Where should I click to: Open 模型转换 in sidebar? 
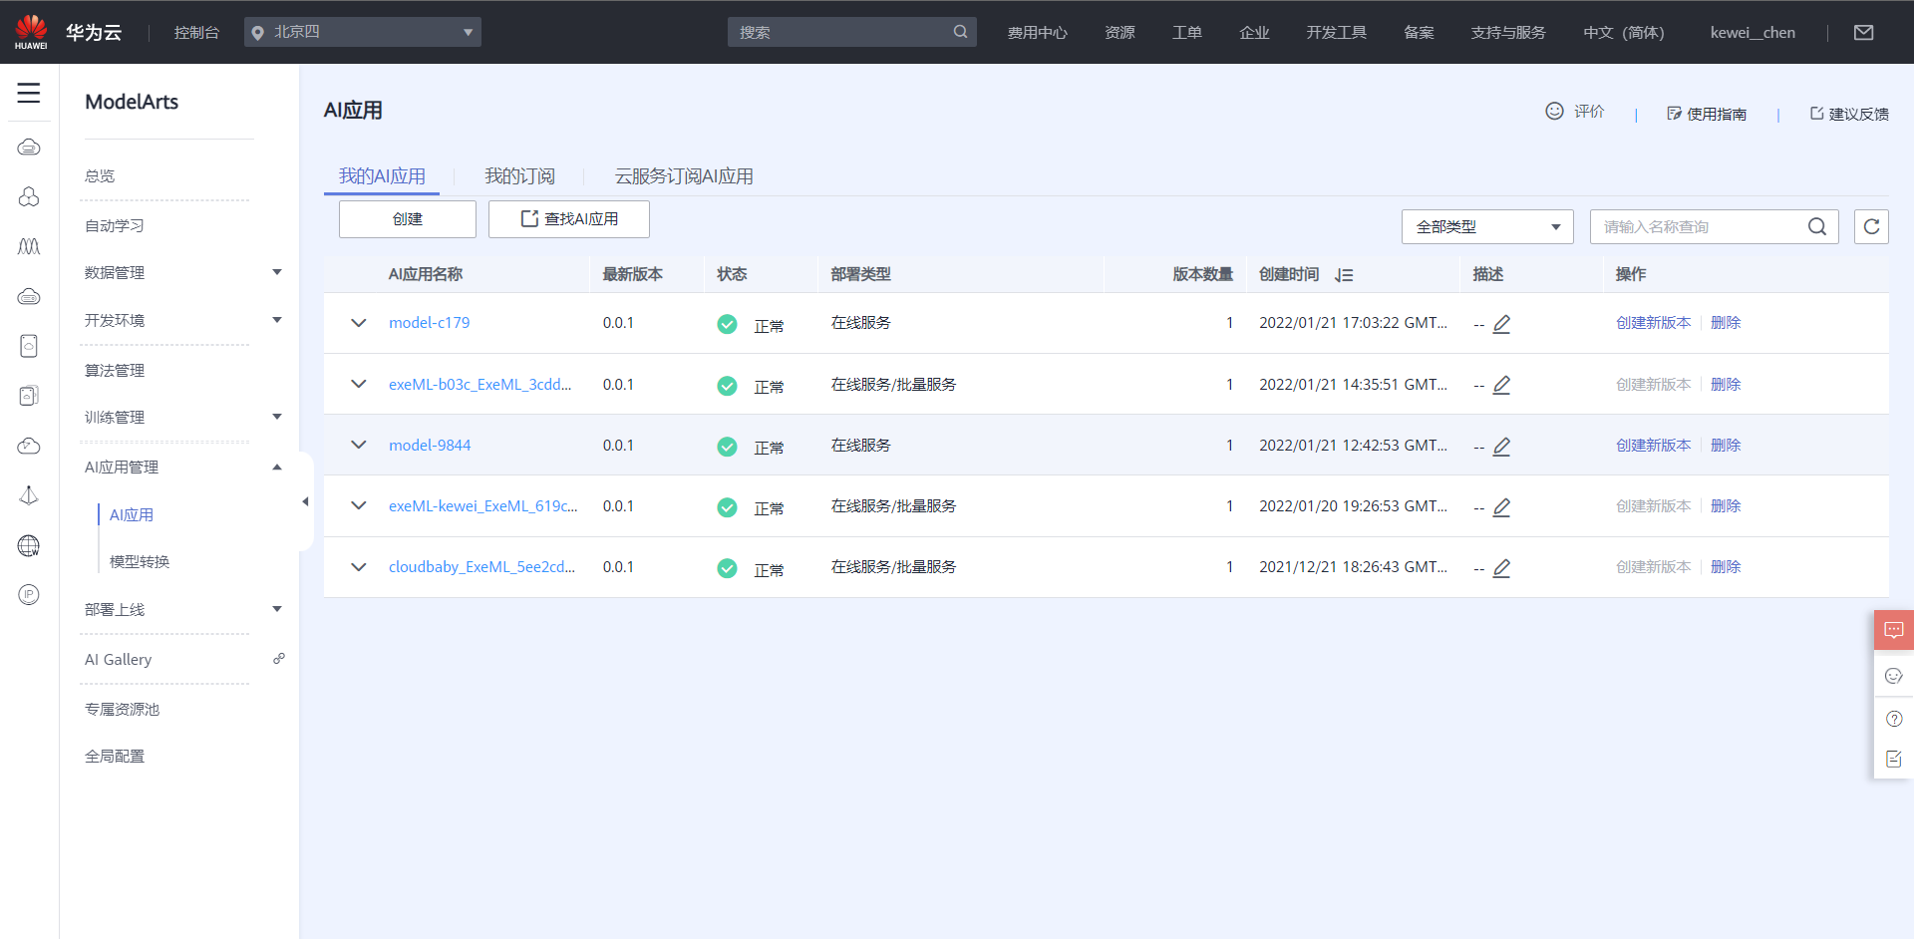(140, 561)
